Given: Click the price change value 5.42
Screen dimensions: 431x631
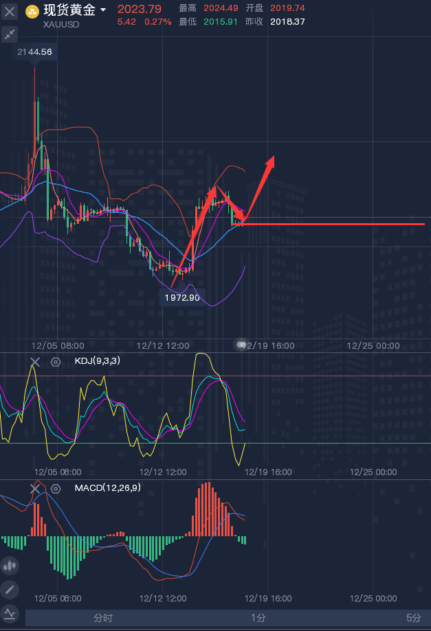Looking at the screenshot, I should pos(126,22).
